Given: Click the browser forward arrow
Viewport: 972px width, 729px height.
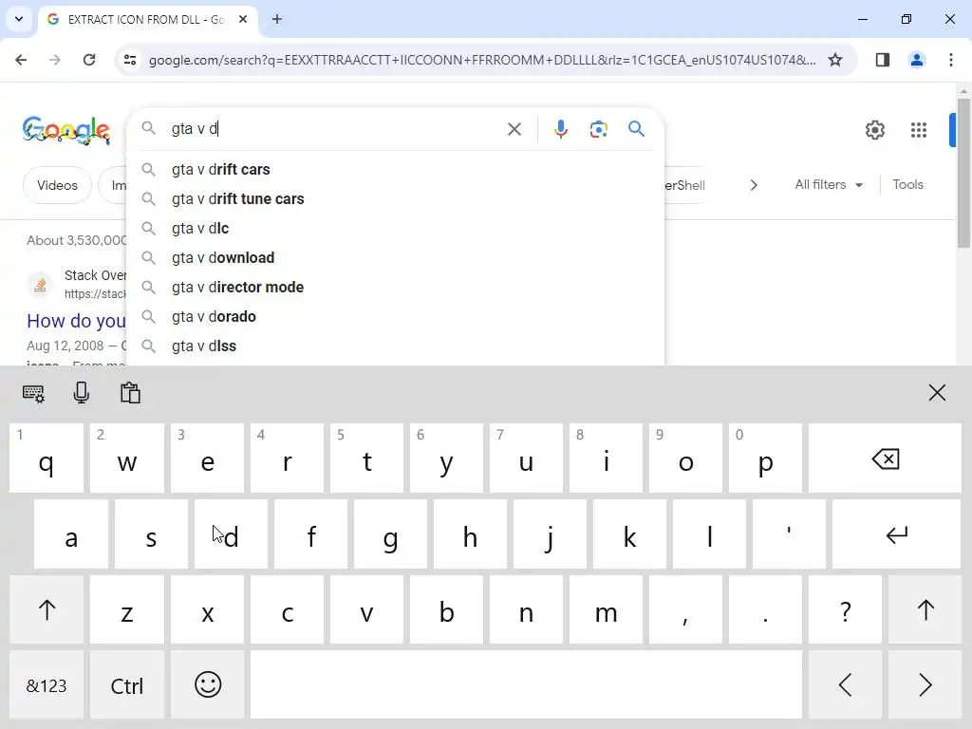Looking at the screenshot, I should click(x=55, y=60).
